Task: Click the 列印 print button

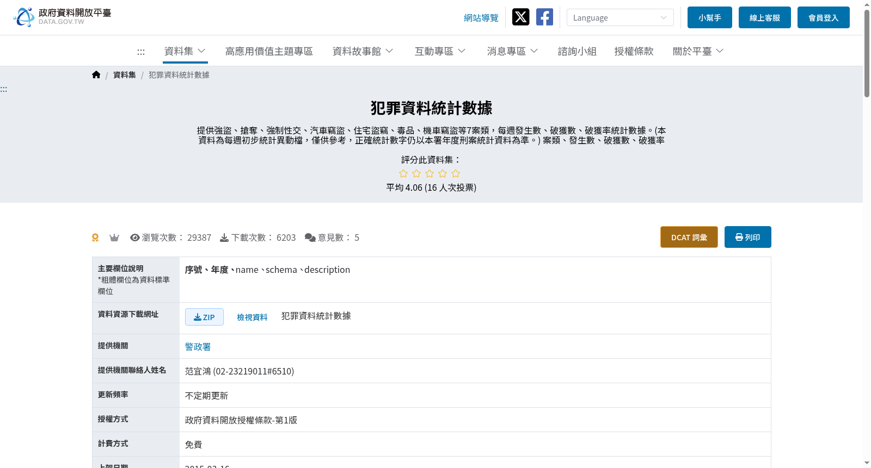Action: [748, 237]
